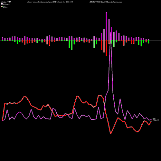Click the lowest point of the red price line
The height and width of the screenshot is (161, 161).
pos(110,134)
